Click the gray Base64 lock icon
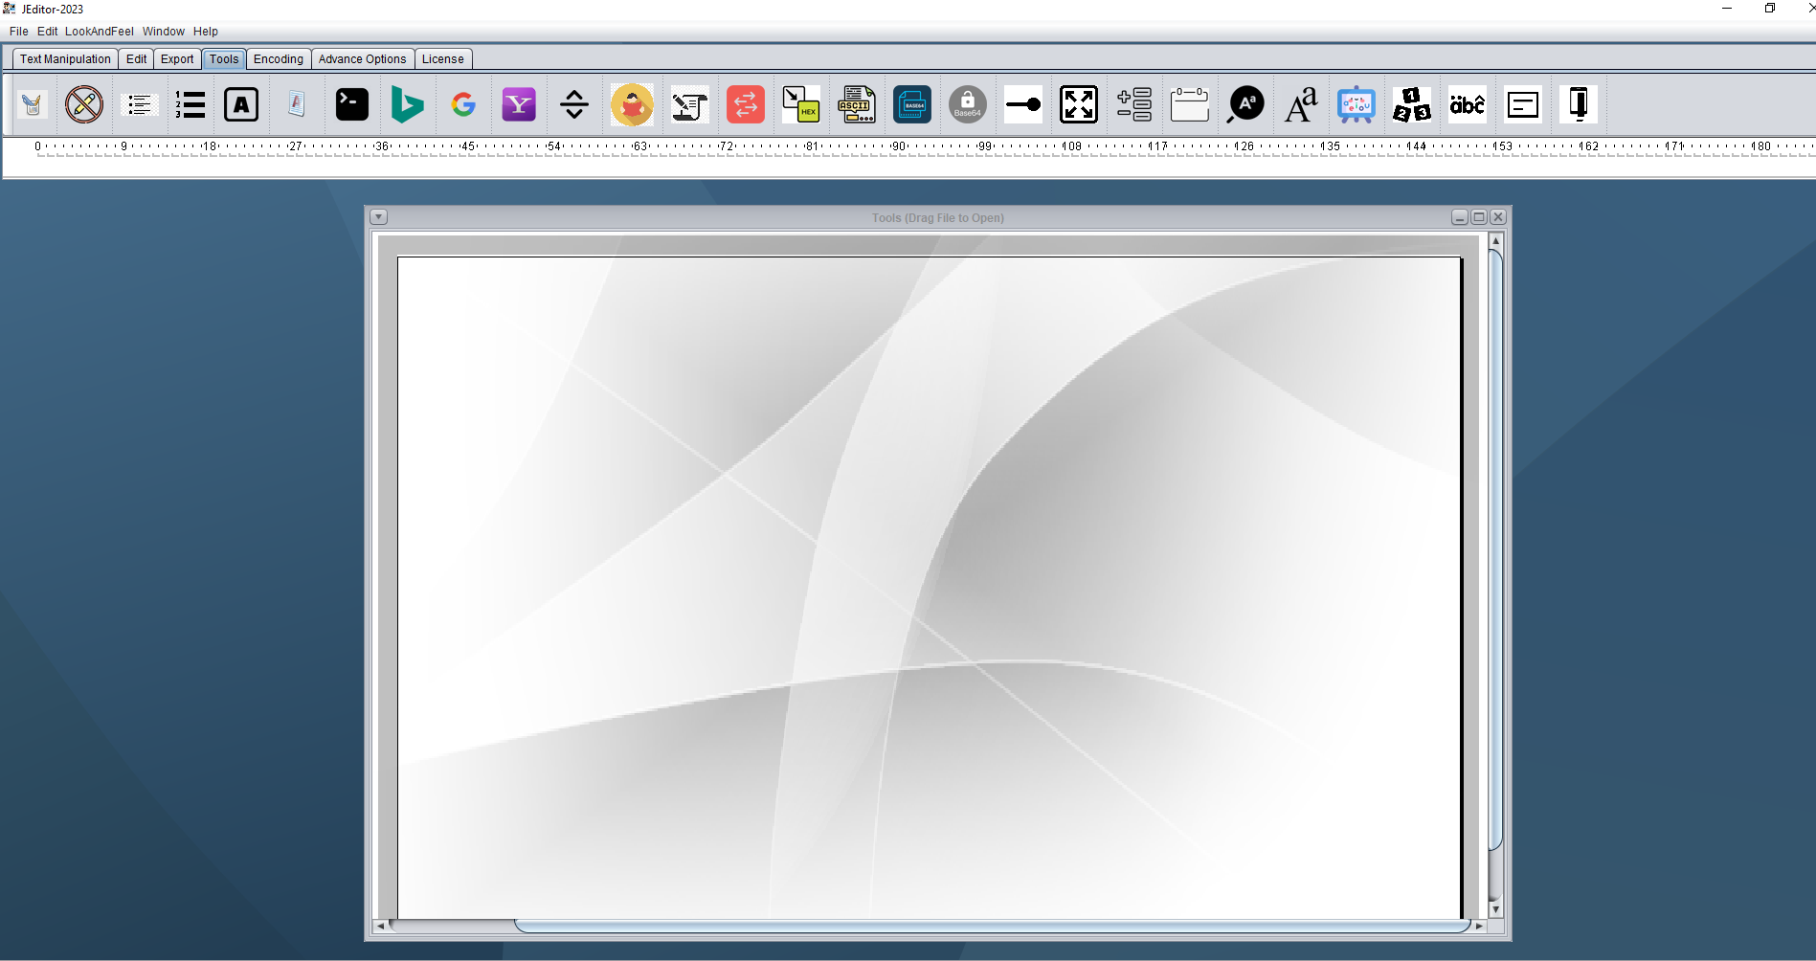1816x961 pixels. (x=967, y=104)
